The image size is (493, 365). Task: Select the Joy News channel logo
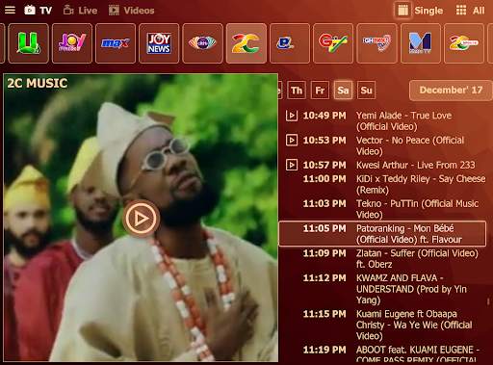[x=159, y=43]
